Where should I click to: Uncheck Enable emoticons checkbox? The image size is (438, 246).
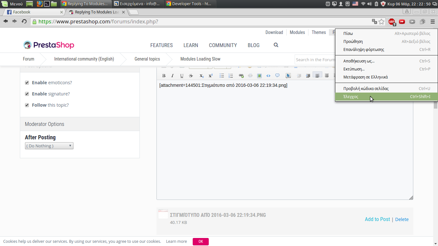(x=27, y=83)
